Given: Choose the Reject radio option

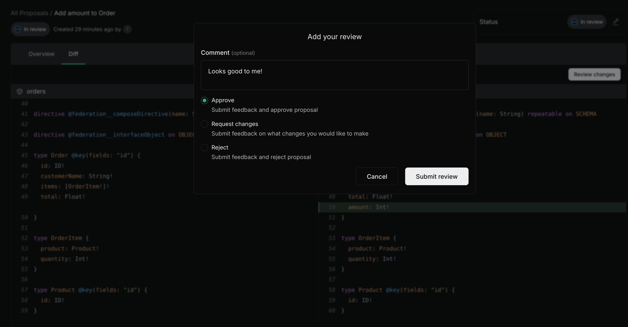Looking at the screenshot, I should 204,148.
